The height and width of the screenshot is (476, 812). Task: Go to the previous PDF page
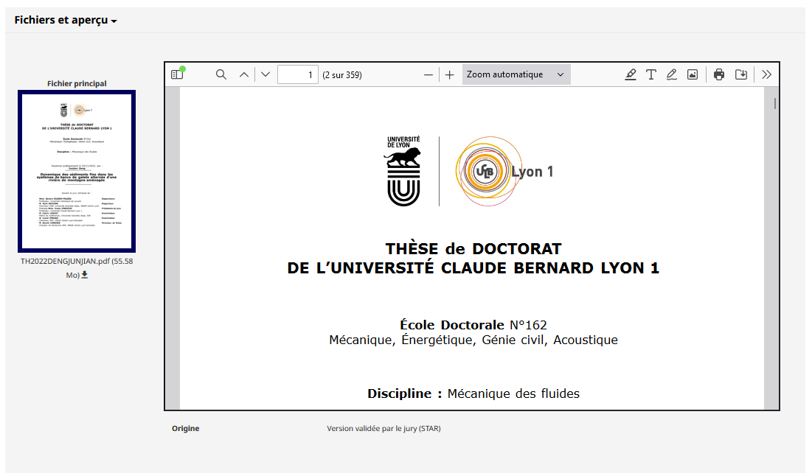(x=244, y=74)
